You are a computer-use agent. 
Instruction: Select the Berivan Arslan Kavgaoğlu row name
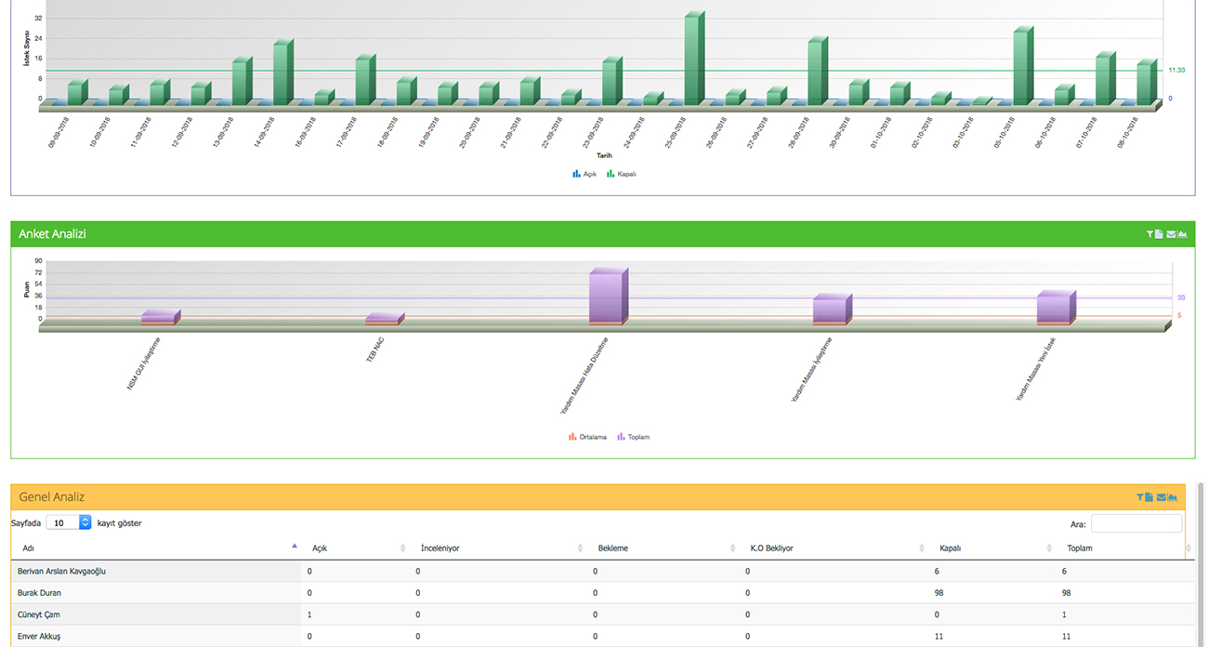[x=62, y=571]
